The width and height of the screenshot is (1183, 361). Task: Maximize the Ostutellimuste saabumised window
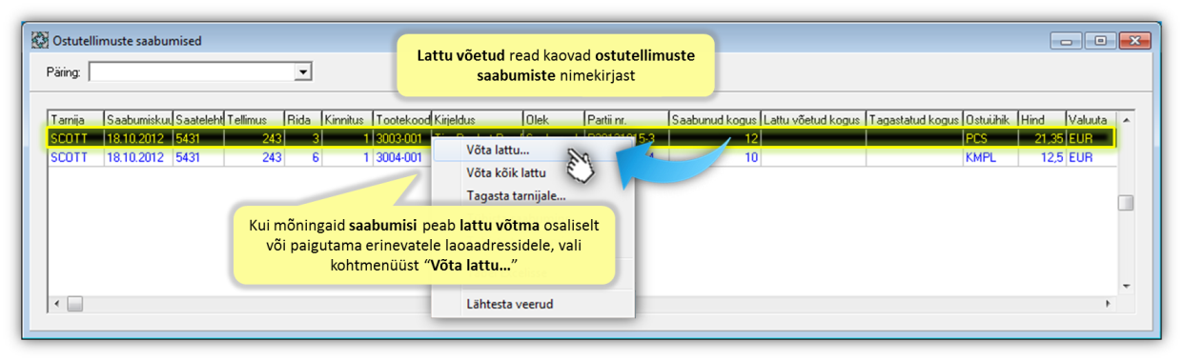point(1100,40)
